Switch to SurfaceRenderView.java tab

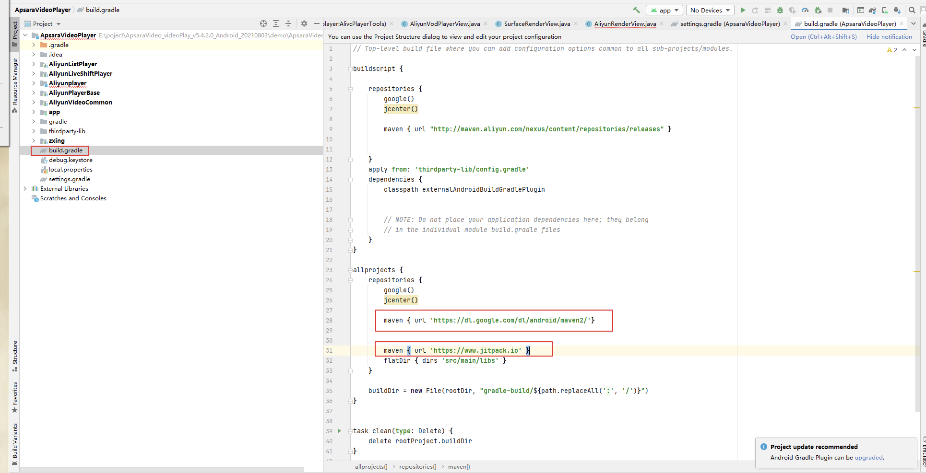(537, 23)
